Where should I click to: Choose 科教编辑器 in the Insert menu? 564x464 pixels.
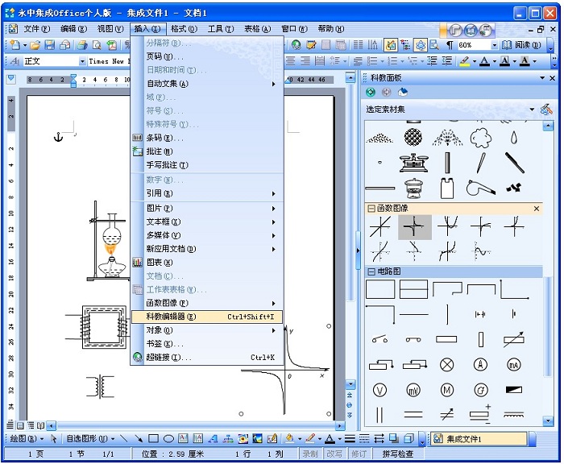tap(207, 317)
